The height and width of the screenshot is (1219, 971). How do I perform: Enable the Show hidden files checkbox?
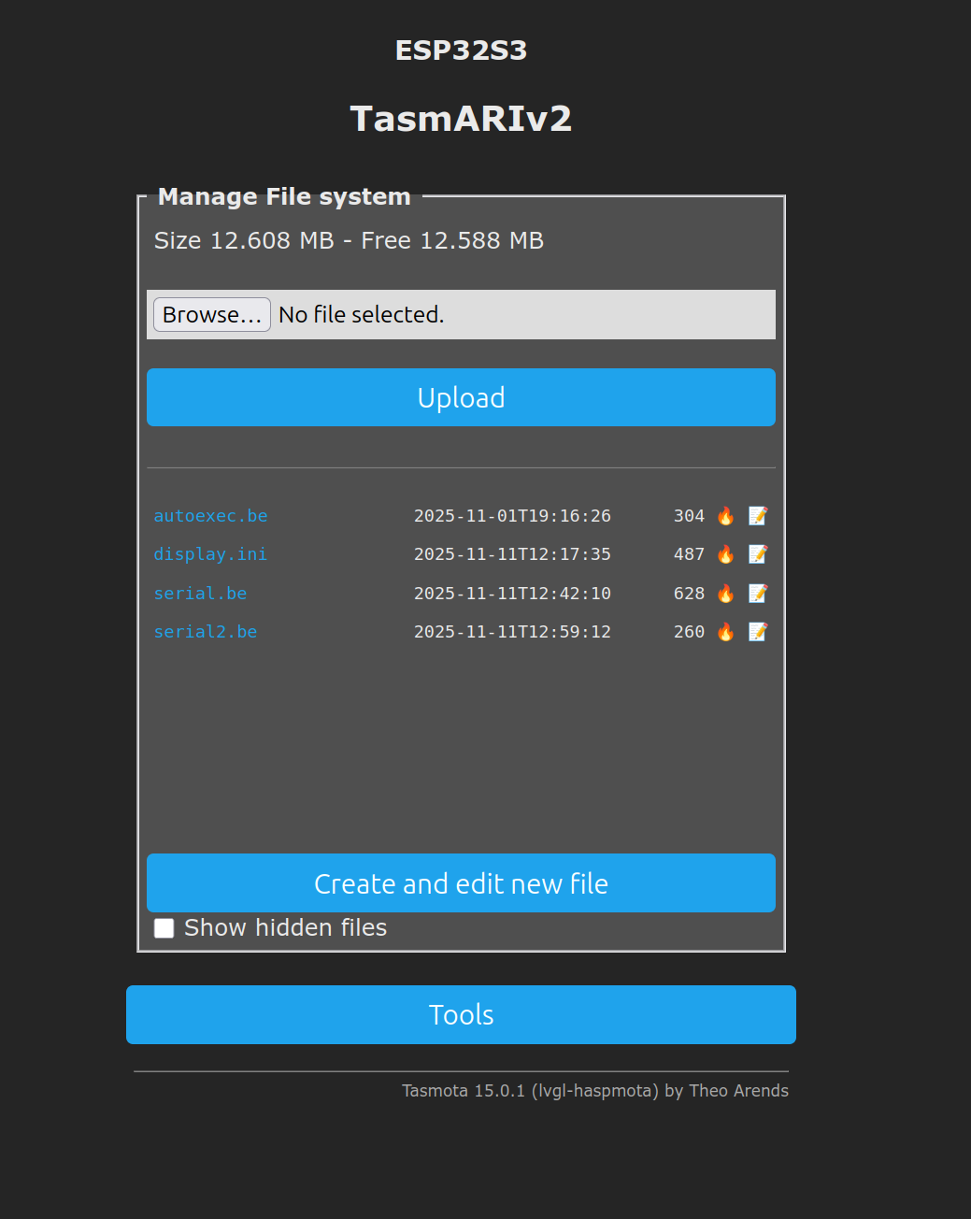tap(164, 927)
